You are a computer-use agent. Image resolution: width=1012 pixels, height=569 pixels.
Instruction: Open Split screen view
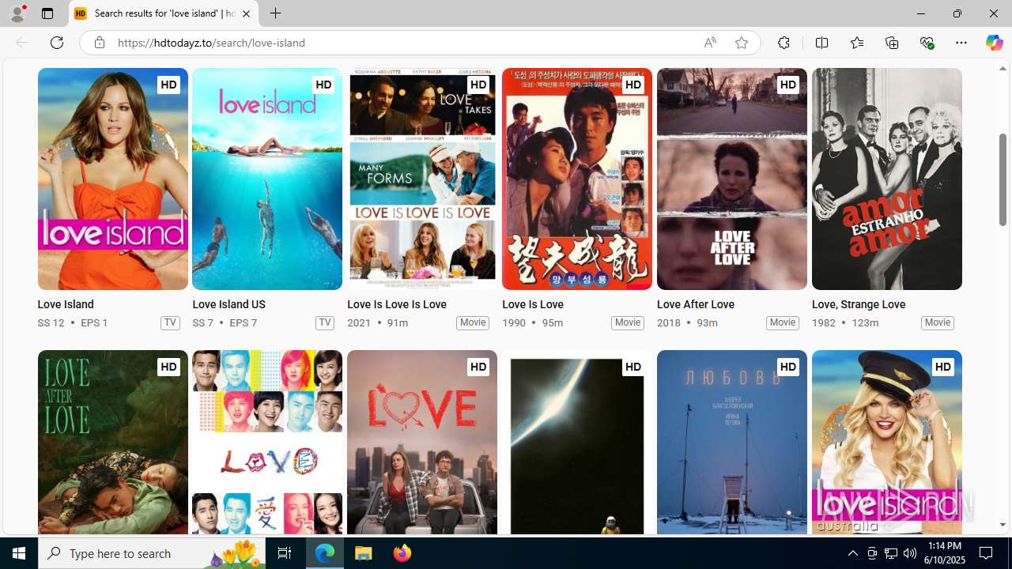point(821,43)
